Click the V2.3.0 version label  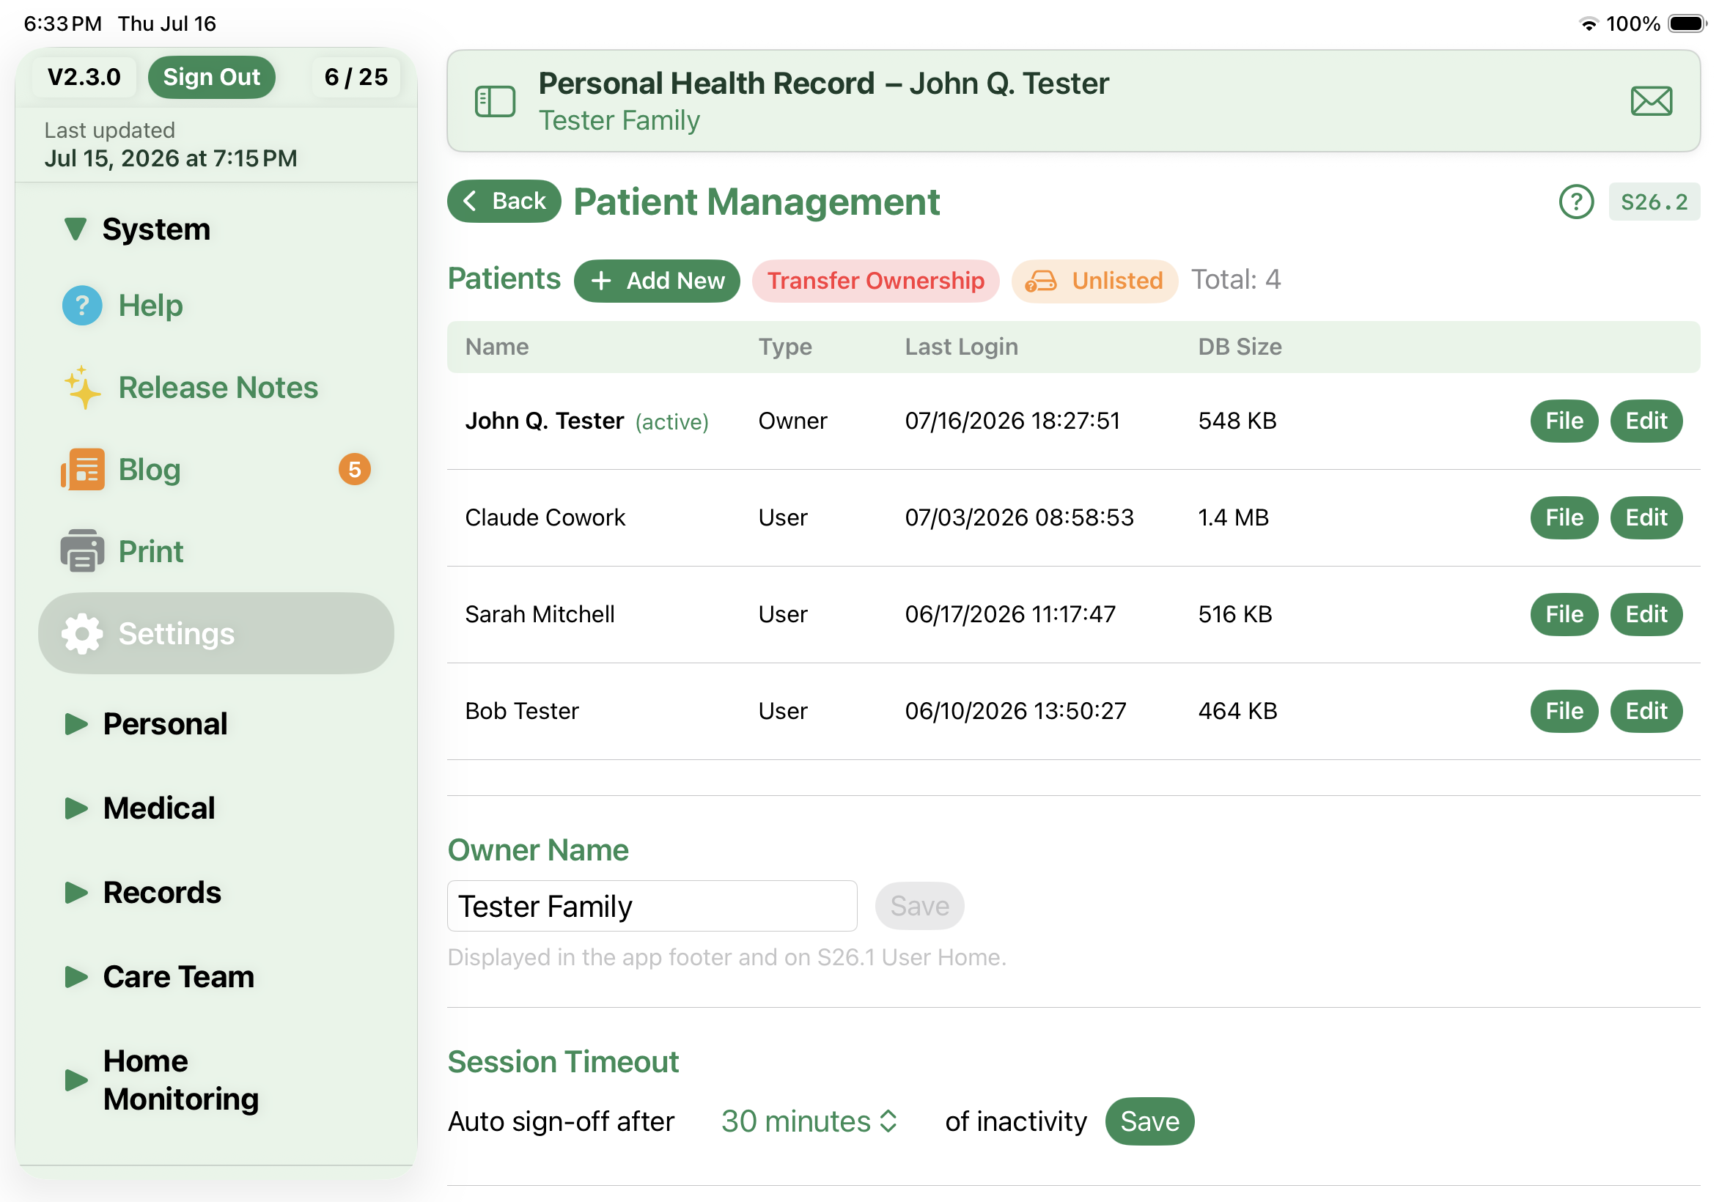[84, 77]
